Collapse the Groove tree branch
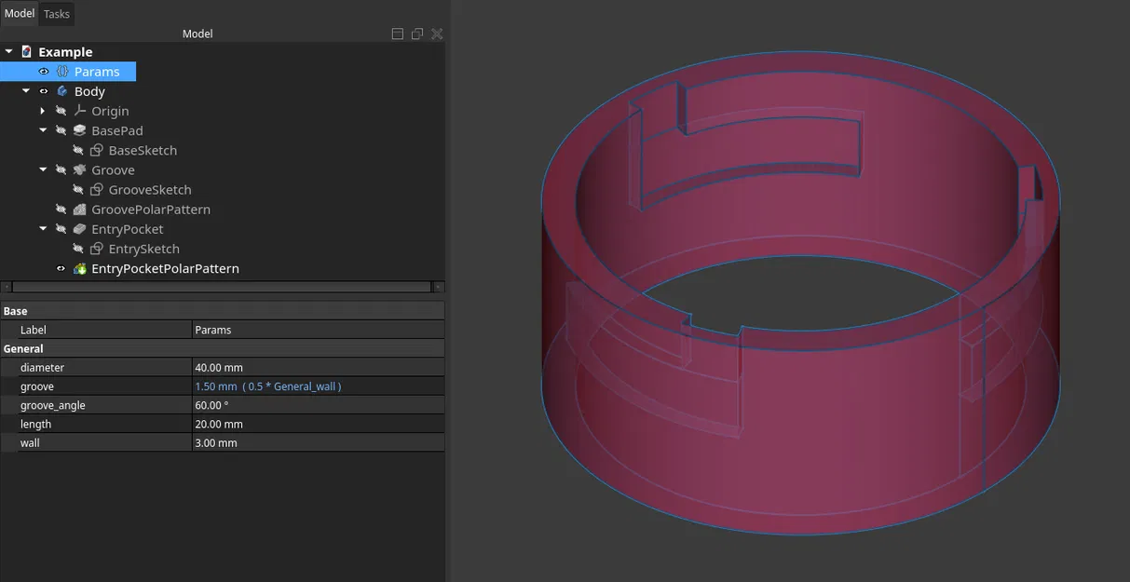 coord(42,169)
